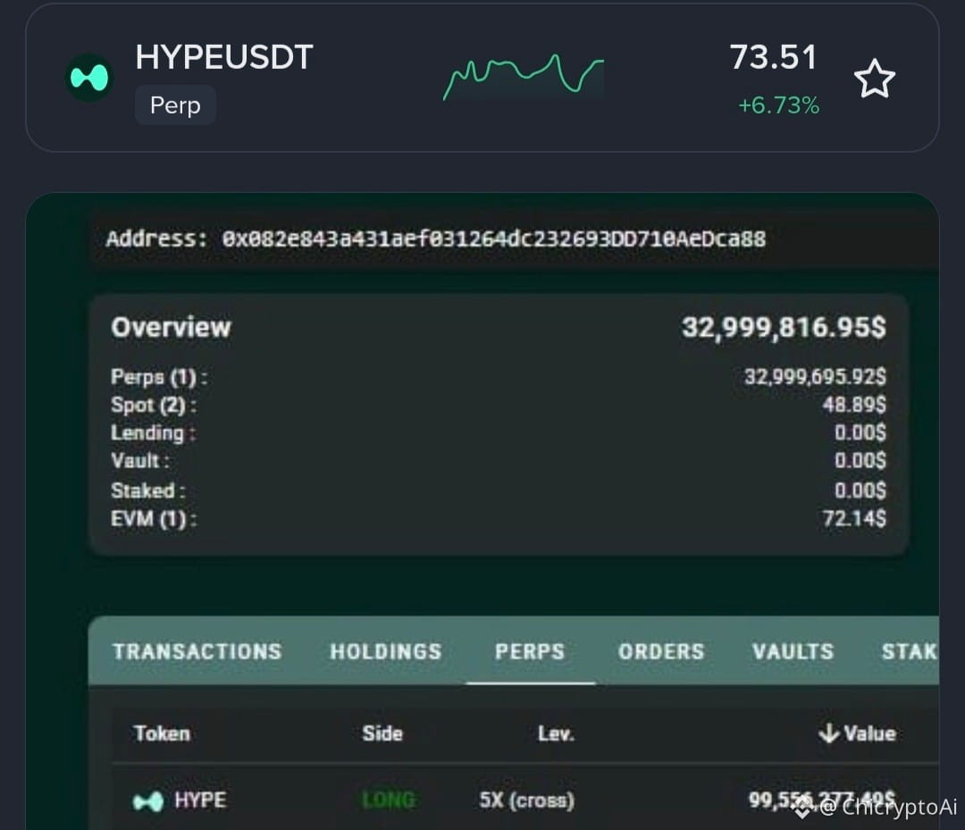The width and height of the screenshot is (965, 830).
Task: Sort by the Token column header
Action: (163, 734)
